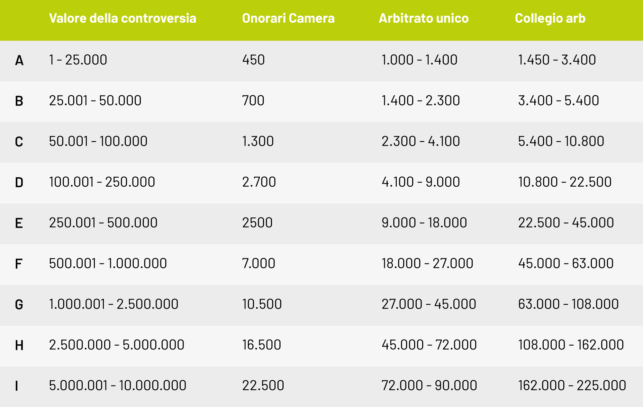
Task: Click the 5.000.001 - 10.000.000 value range
Action: [x=118, y=385]
